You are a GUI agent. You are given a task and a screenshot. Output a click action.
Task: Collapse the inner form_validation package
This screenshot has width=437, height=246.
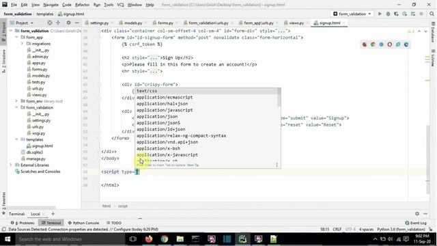(16, 107)
